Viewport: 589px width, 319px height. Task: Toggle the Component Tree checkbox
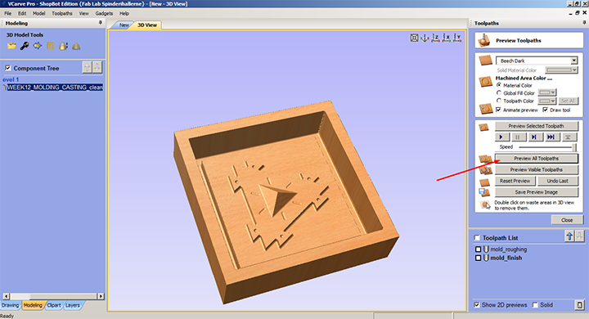[x=8, y=68]
